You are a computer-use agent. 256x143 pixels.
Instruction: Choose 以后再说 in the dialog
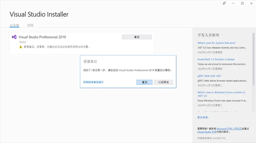pos(163,82)
